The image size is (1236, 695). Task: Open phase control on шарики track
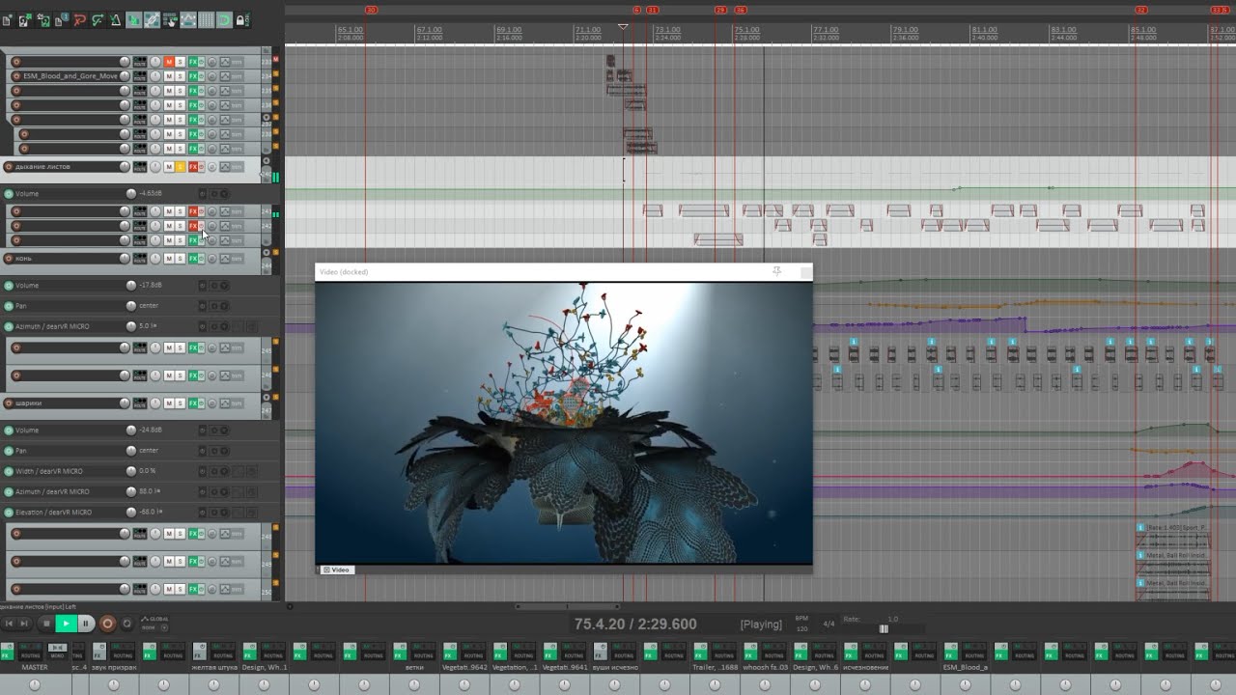pos(211,403)
